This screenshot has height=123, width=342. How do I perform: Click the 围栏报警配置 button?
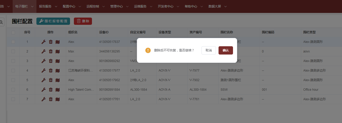53,21
